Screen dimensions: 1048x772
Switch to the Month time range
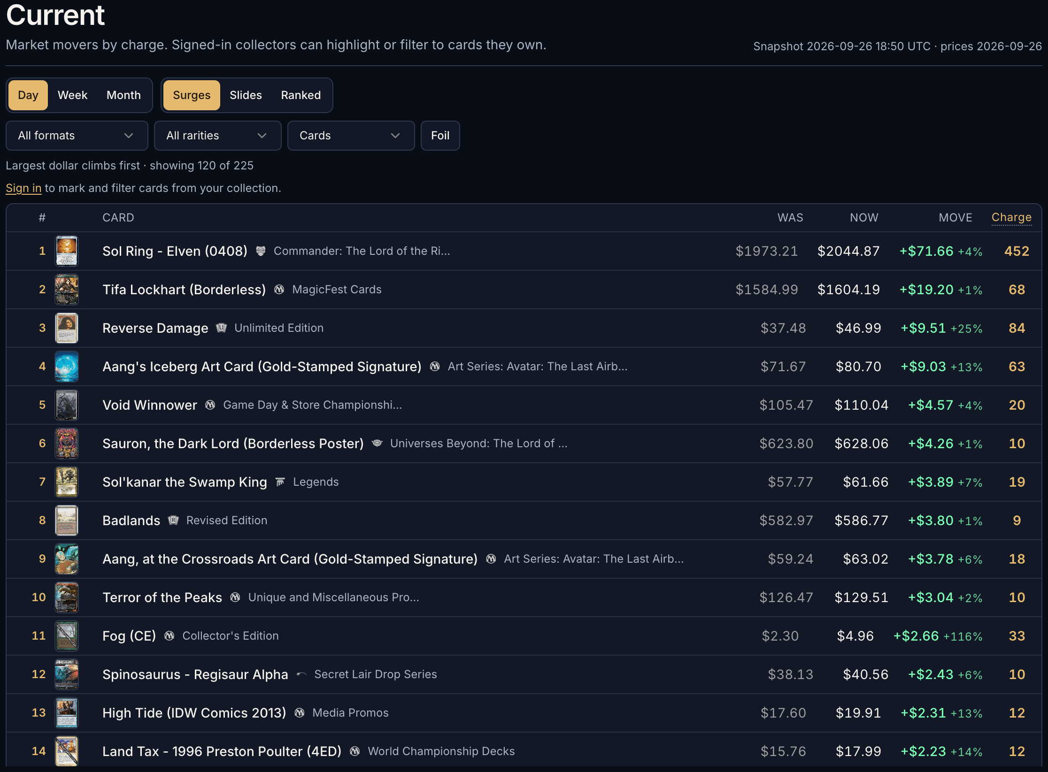click(123, 95)
